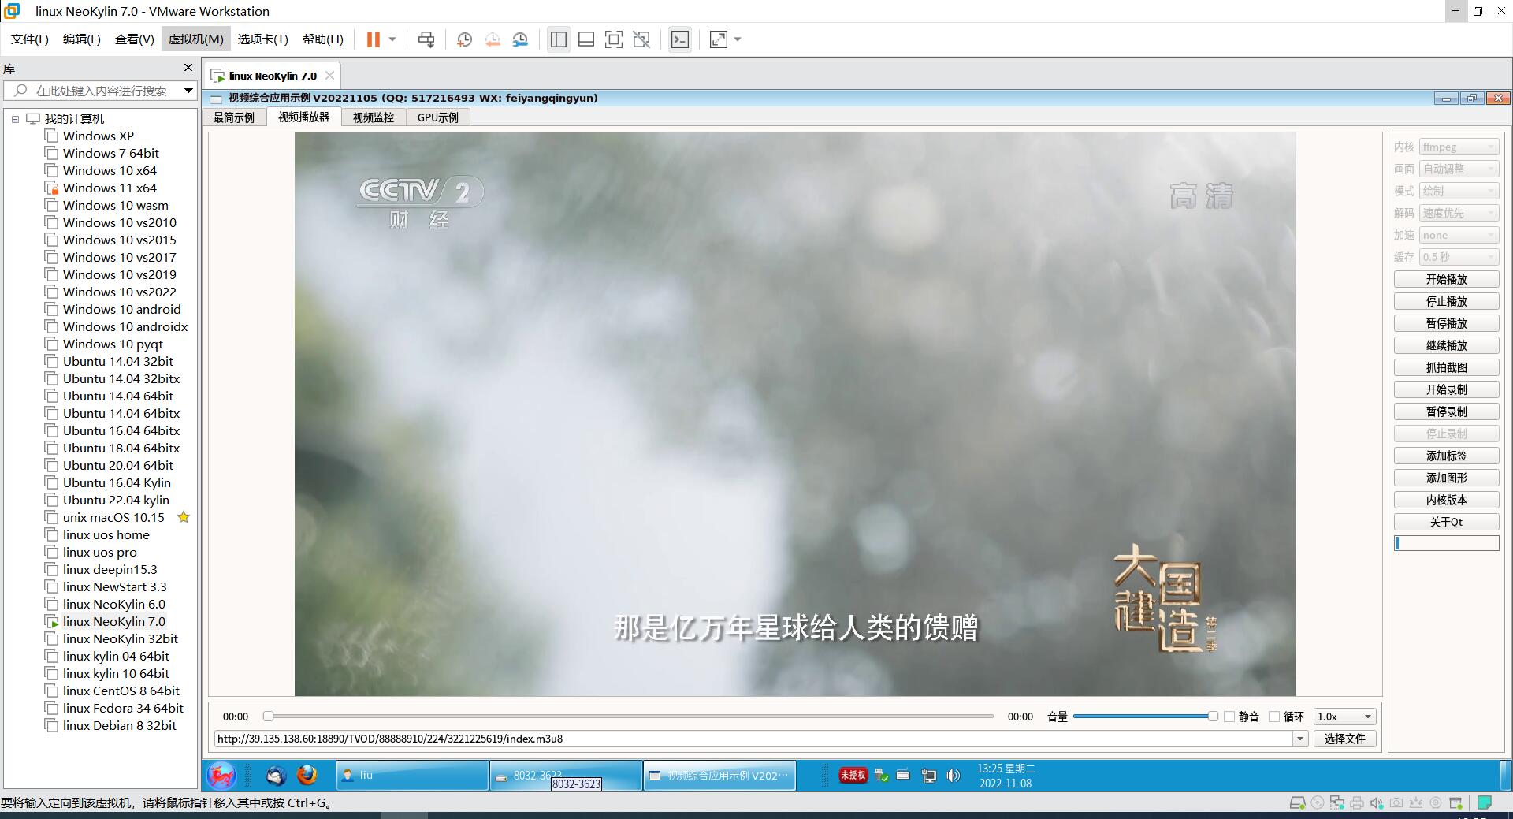This screenshot has height=819, width=1513.
Task: Open the 文件(F) menu
Action: coord(30,39)
